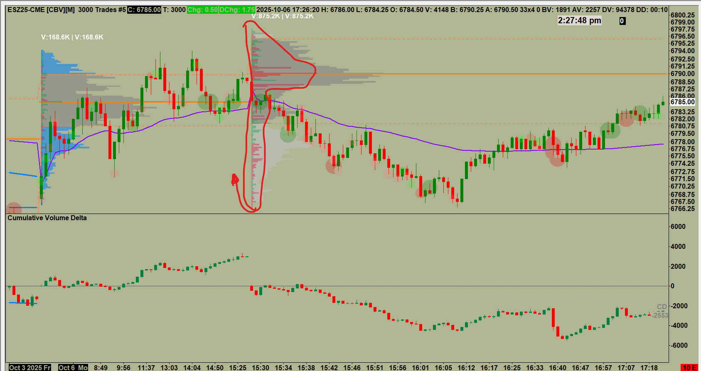The height and width of the screenshot is (371, 701).
Task: Click the AV: 2257 ask volume readout
Action: [587, 10]
